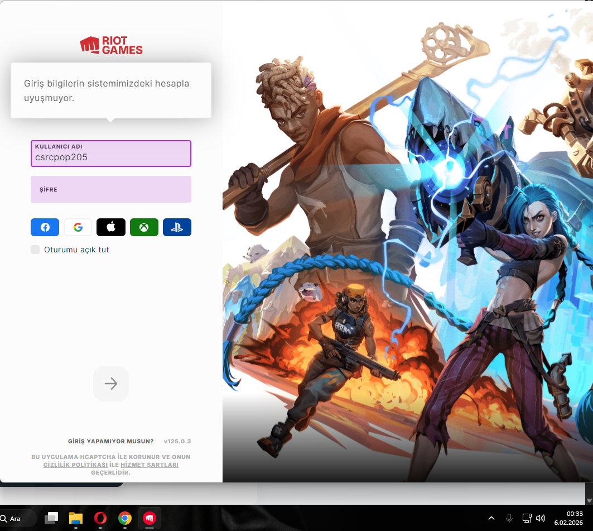Screen dimensions: 593x531
Task: Open Task View in the taskbar
Action: [51, 518]
